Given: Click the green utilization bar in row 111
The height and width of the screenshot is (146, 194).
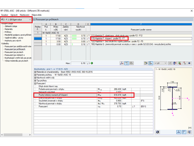Looking at the screenshot, I should 74,36.
